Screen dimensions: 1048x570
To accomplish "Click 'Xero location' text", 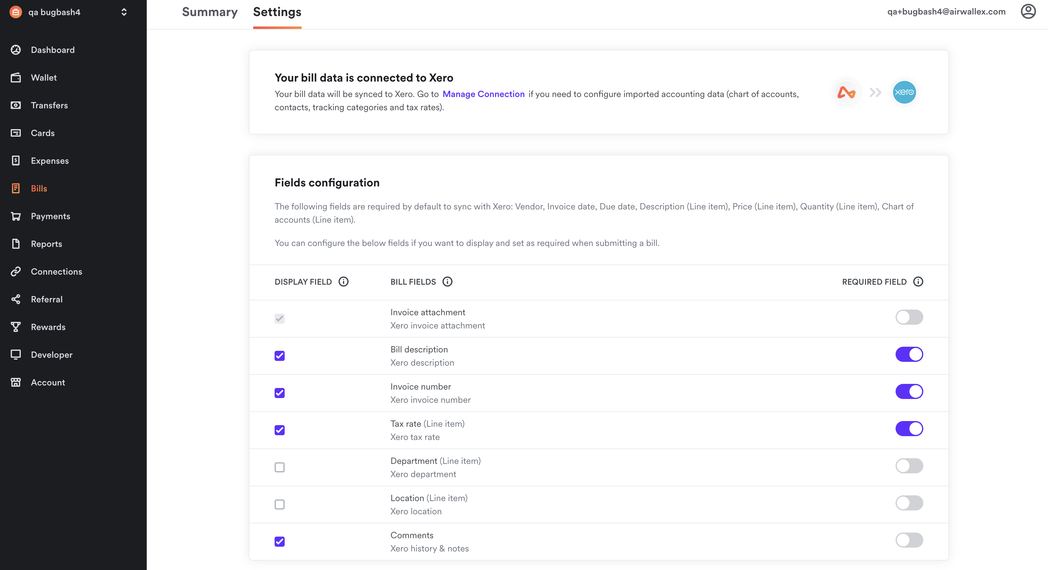I will coord(416,511).
